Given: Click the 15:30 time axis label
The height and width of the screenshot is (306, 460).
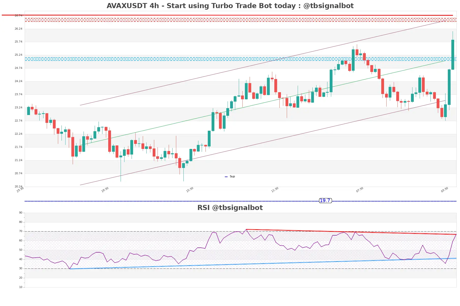Looking at the screenshot, I should [190, 190].
